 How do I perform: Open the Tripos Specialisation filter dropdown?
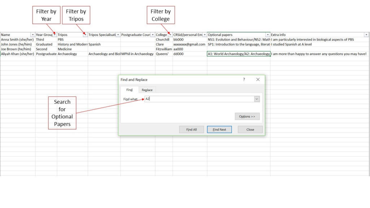click(118, 35)
